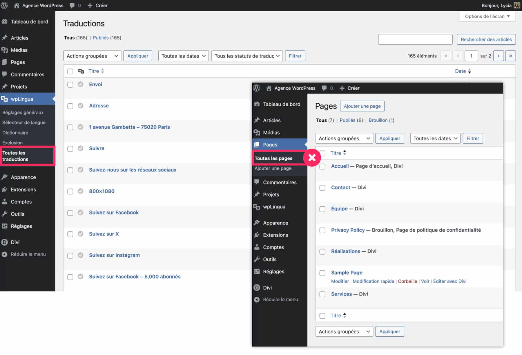Check the Contact page checkbox in the Pages window
Viewport: 522px width, 355px height.
322,188
